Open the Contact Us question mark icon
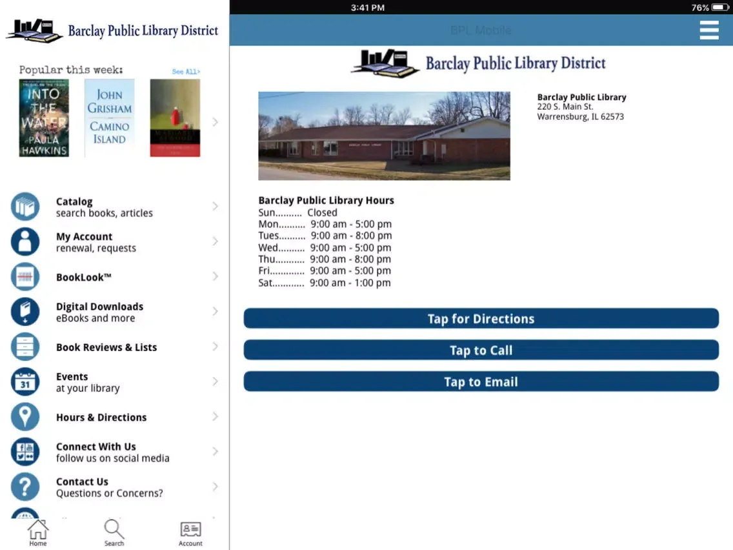The image size is (733, 550). (25, 487)
